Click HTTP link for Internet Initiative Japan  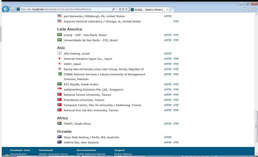(x=168, y=59)
